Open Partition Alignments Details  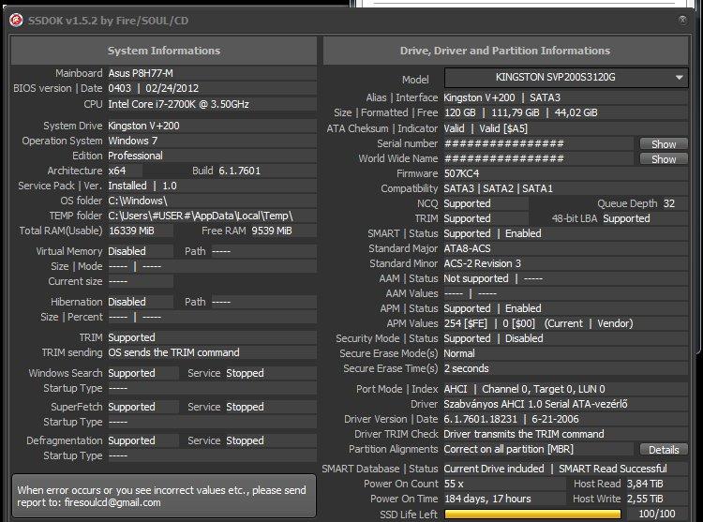pyautogui.click(x=664, y=450)
